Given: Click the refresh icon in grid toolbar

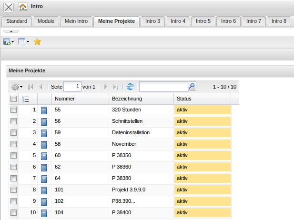Looking at the screenshot, I should [x=130, y=87].
